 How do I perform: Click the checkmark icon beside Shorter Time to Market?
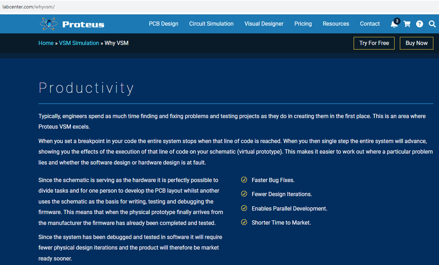(x=244, y=222)
